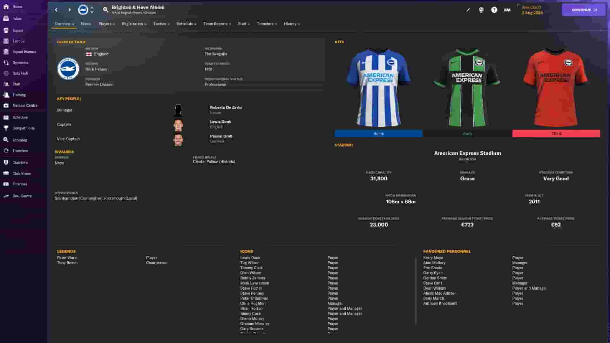
Task: Switch to the News tab
Action: click(86, 24)
